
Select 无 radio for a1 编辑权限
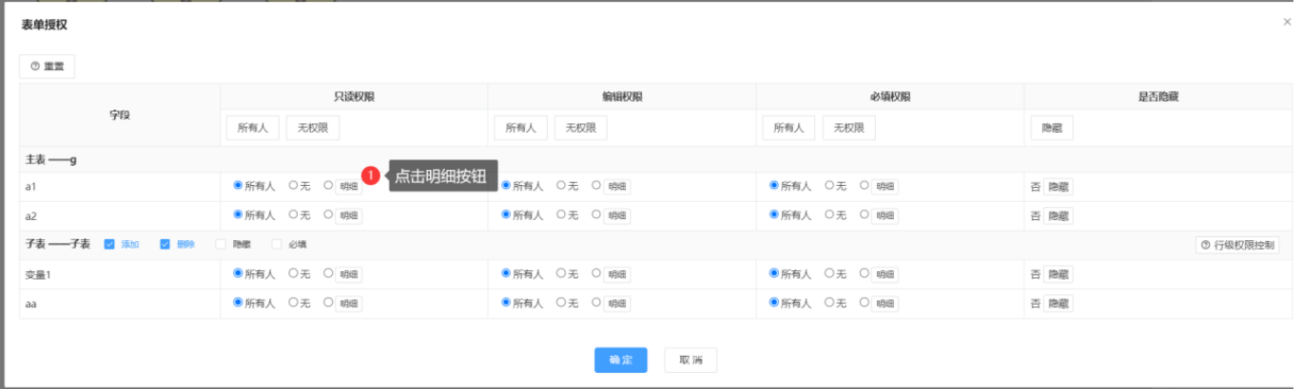click(x=562, y=186)
